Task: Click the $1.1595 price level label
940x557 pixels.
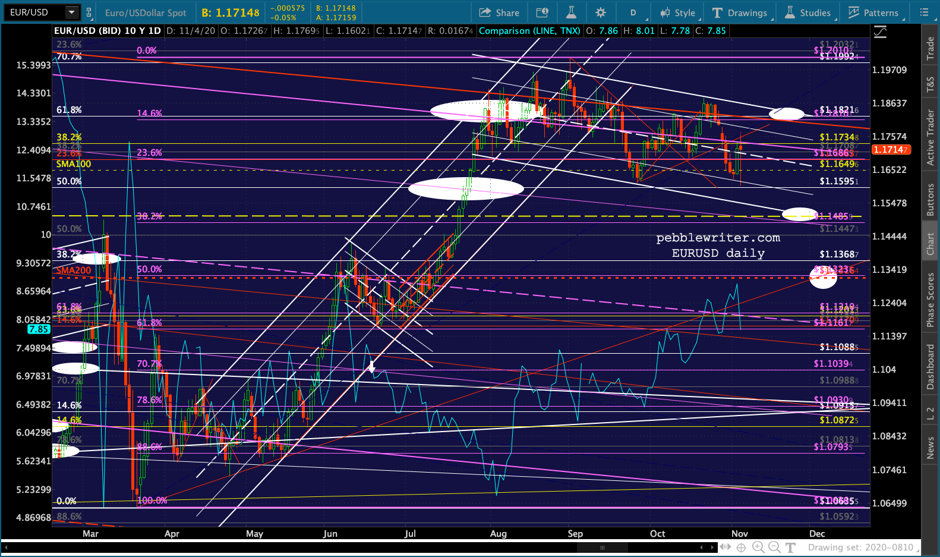Action: (839, 181)
